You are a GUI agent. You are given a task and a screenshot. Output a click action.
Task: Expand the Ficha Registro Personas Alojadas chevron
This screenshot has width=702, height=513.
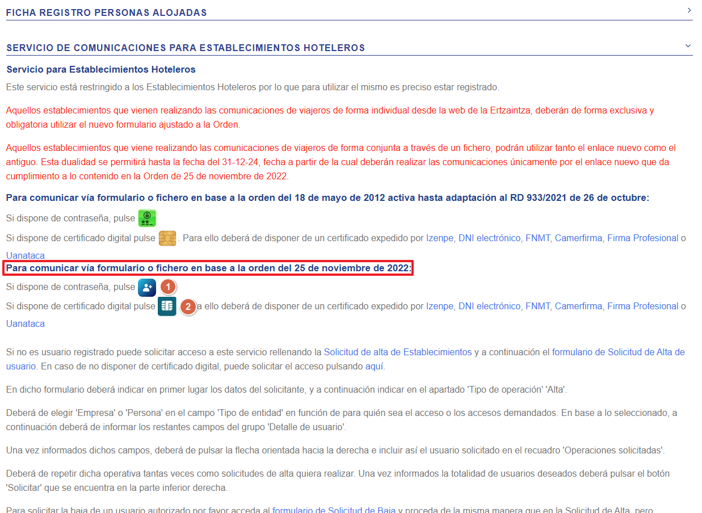pyautogui.click(x=688, y=10)
